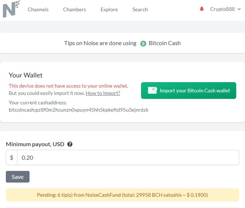Open the Chambers section
The height and width of the screenshot is (208, 245).
click(74, 9)
